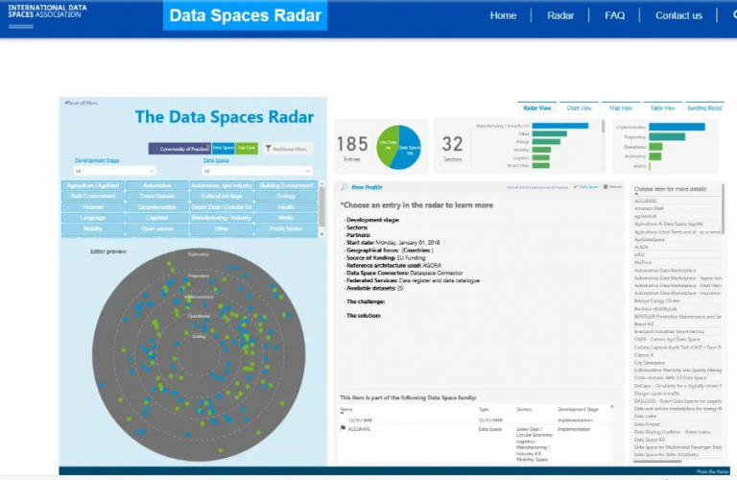Select Automotive Data Marketplace in item list
Screen dimensions: 737x480
[665, 271]
